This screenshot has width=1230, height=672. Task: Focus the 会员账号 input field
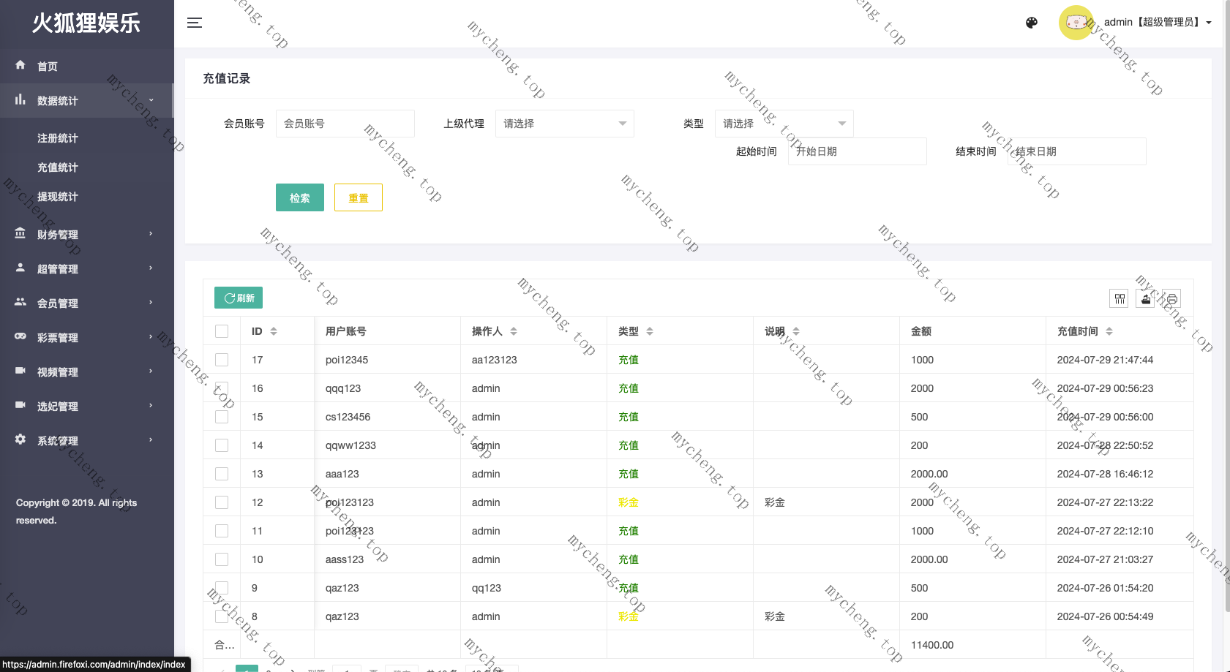click(345, 124)
